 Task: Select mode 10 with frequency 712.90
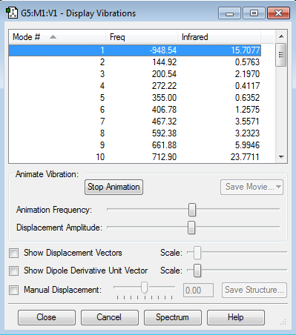tap(135, 157)
